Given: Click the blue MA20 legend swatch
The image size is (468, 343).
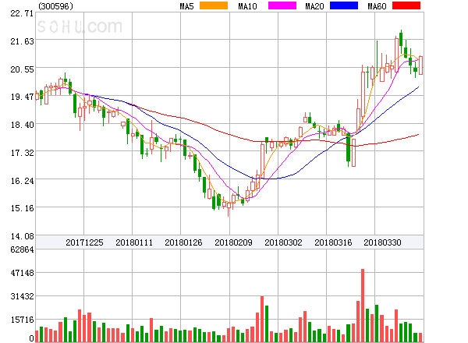Looking at the screenshot, I should 344,5.
